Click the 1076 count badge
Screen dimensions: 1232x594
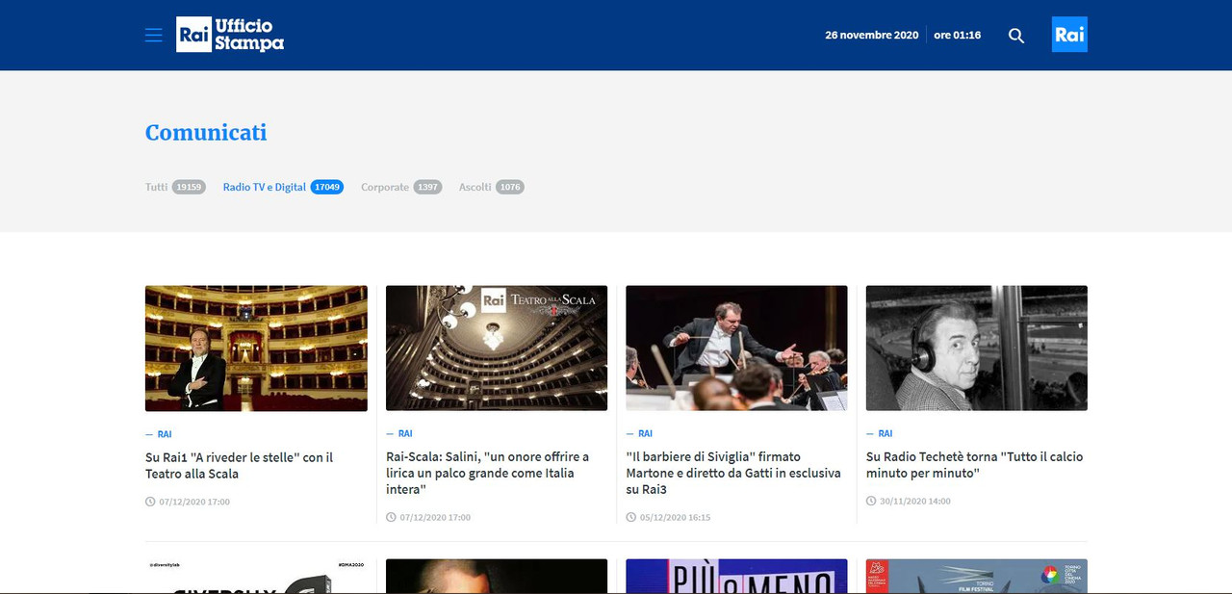click(510, 187)
